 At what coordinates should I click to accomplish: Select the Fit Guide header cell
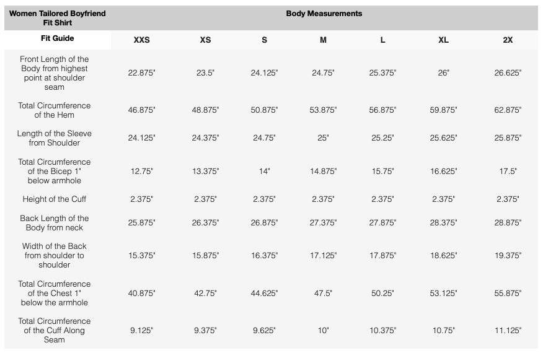pyautogui.click(x=58, y=38)
